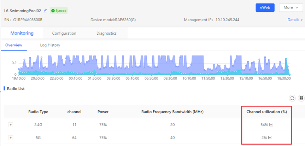Open the More dropdown menu
305x146 pixels.
[291, 7]
